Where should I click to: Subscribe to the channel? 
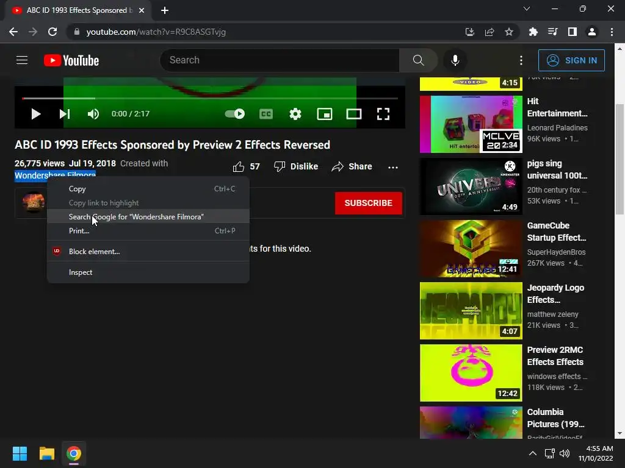[x=368, y=203]
